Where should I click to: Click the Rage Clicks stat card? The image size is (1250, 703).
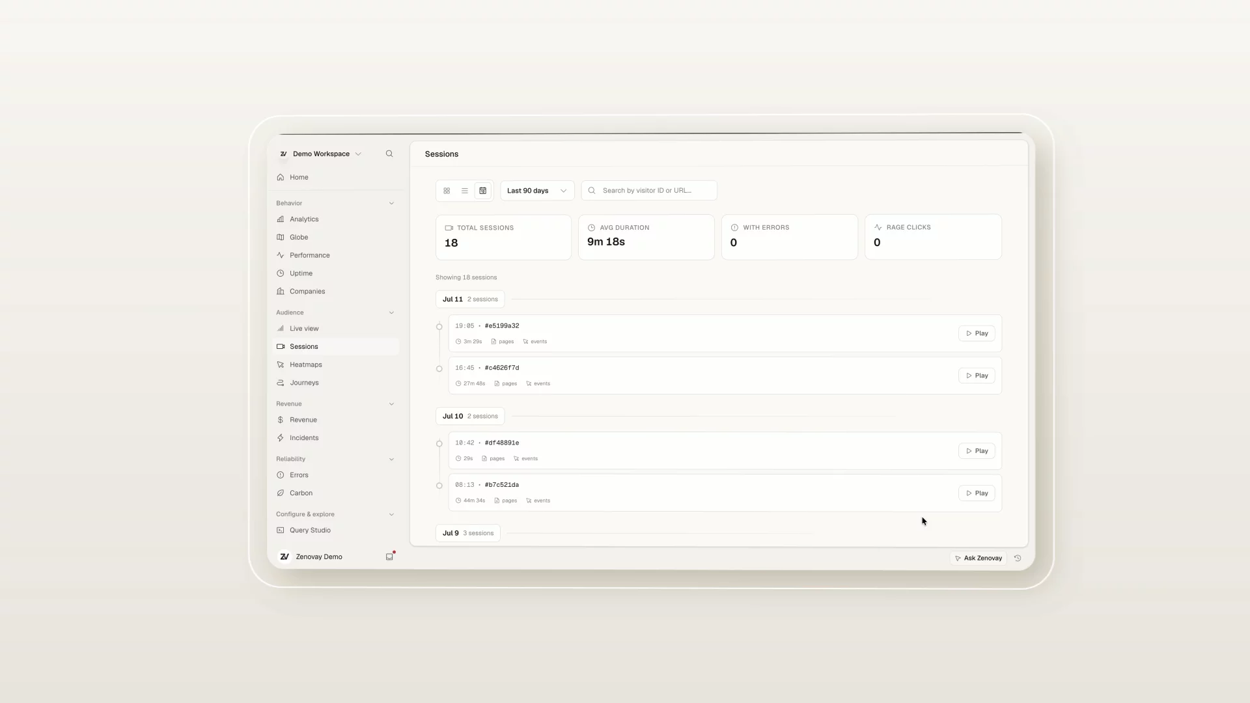pos(933,237)
